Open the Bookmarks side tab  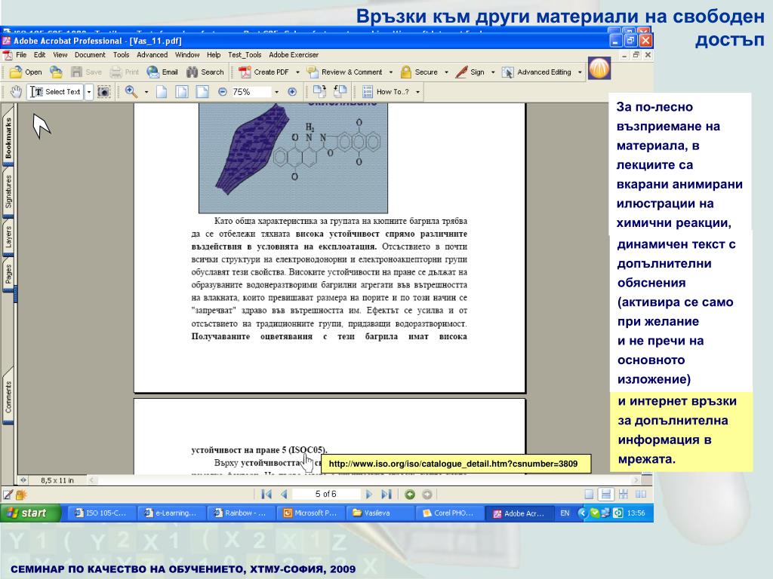point(8,138)
